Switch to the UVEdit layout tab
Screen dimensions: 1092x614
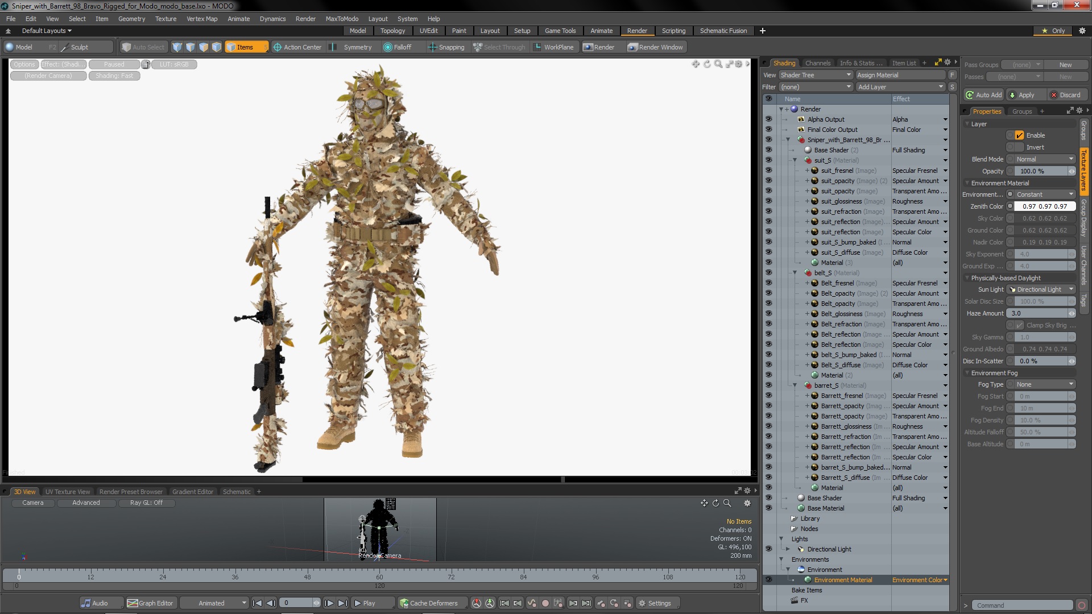point(428,31)
